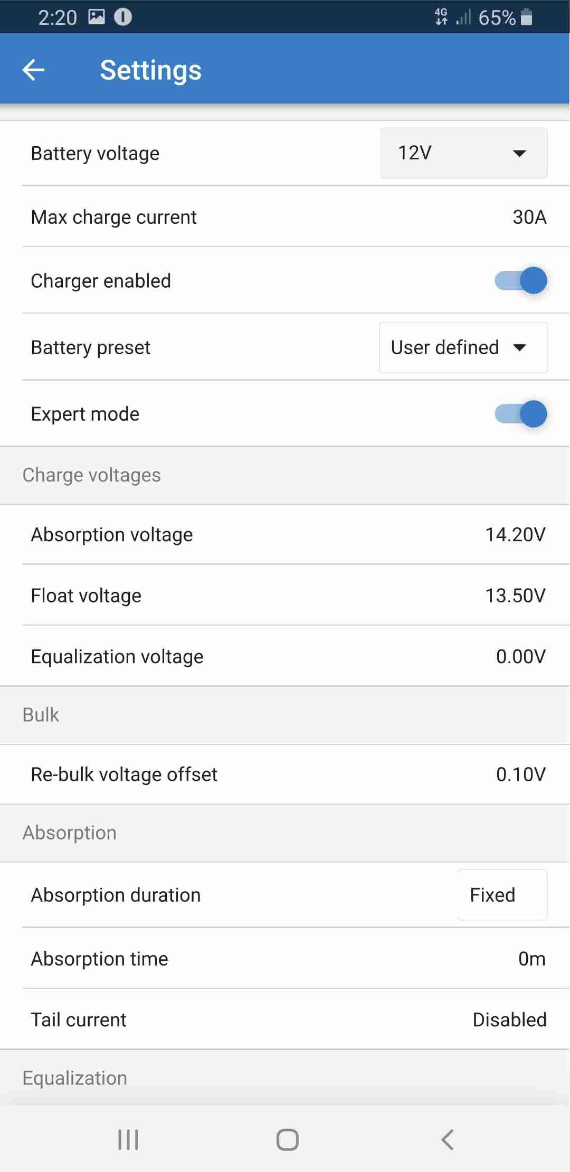Adjust the Re-bulk voltage offset value

tap(520, 774)
